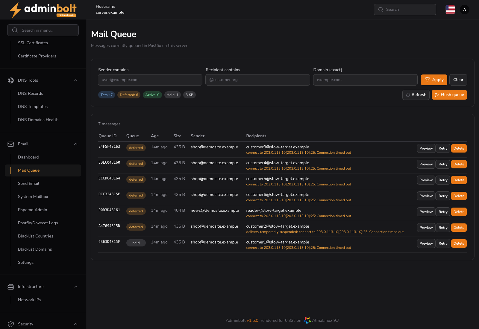Refresh the mail queue
The width and height of the screenshot is (479, 329).
click(416, 95)
